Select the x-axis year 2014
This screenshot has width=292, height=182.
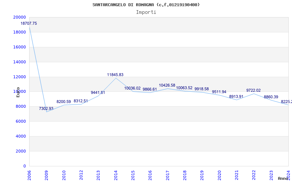tap(116, 175)
